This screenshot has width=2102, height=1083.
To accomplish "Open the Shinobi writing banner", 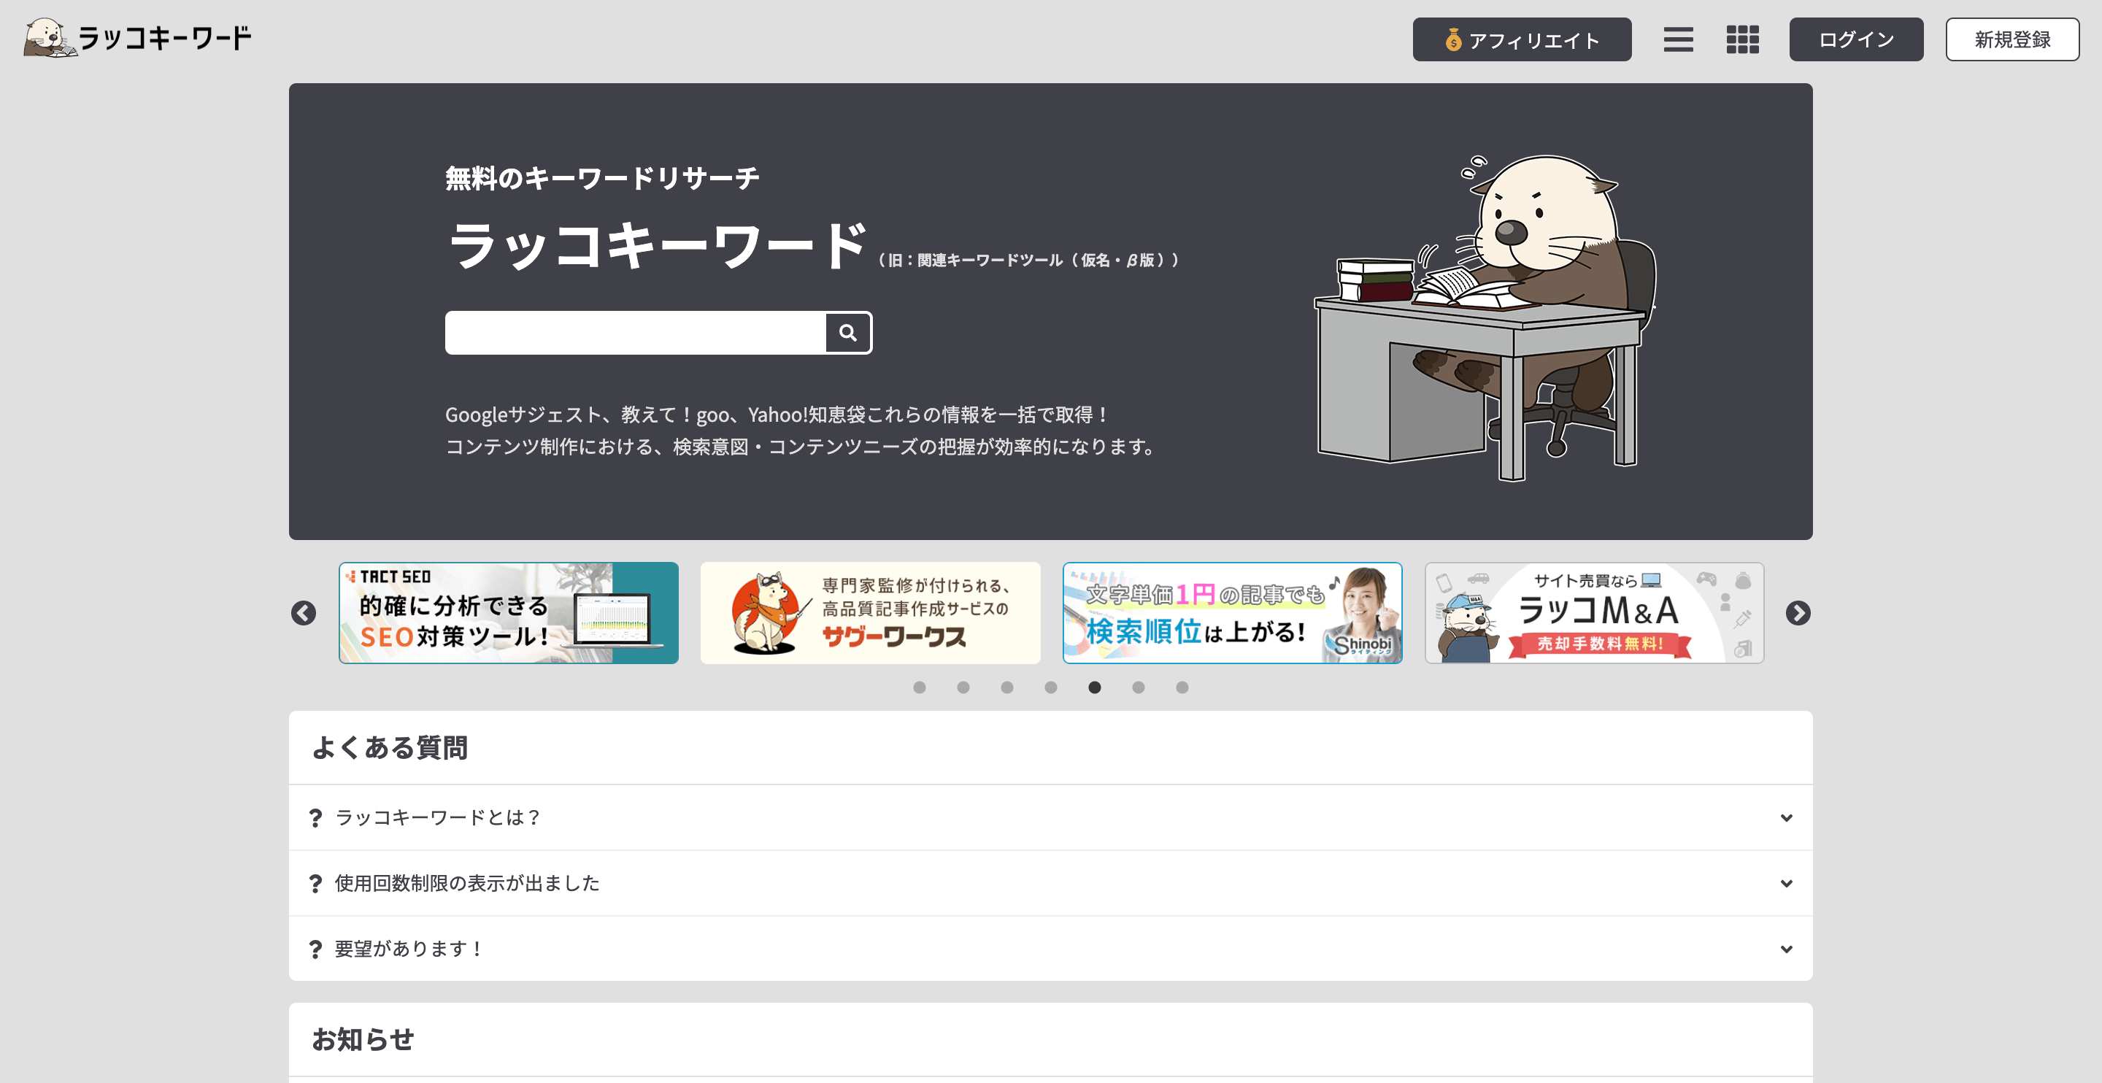I will (x=1232, y=612).
